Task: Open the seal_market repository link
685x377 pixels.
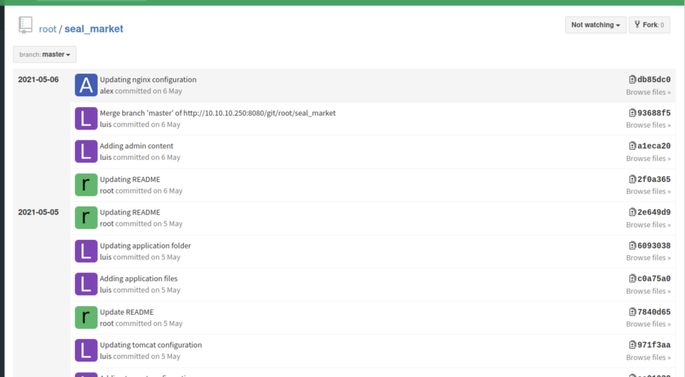Action: [x=94, y=29]
